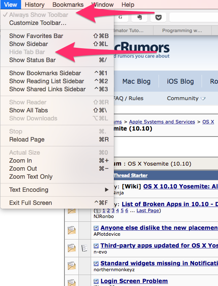Click the G toolbar button
Screen dimensions: 218x286
pos(120,17)
